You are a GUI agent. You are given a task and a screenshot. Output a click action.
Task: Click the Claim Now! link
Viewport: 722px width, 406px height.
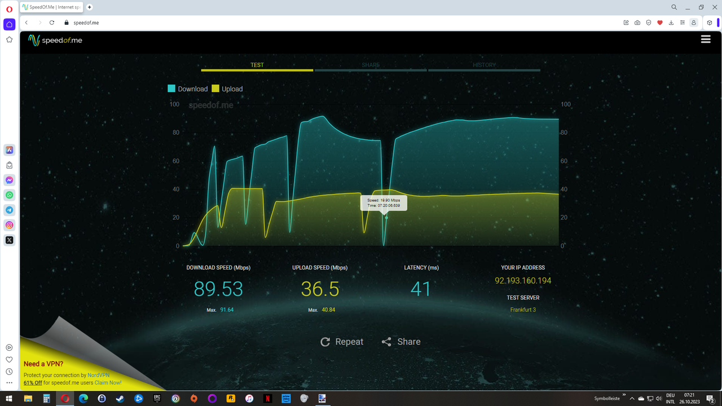(x=108, y=382)
